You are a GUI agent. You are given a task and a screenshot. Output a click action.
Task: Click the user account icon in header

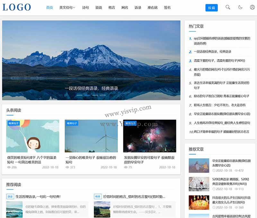252,7
